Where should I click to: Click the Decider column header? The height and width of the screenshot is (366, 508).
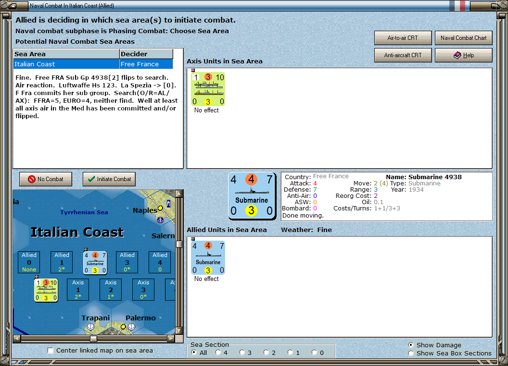point(146,54)
